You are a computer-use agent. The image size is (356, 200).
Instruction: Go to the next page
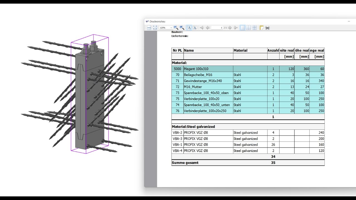click(230, 27)
